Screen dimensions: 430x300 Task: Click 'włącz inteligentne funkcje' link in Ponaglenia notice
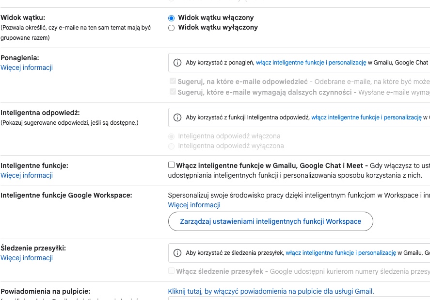pyautogui.click(x=311, y=63)
